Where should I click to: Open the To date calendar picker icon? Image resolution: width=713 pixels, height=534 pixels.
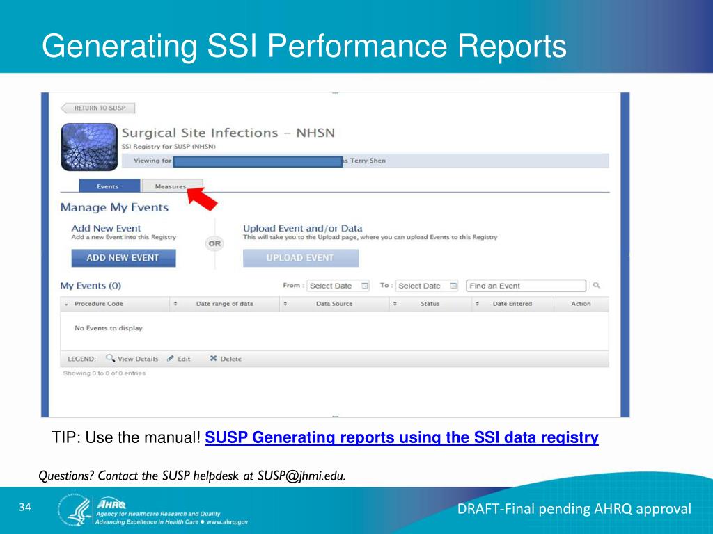coord(453,286)
